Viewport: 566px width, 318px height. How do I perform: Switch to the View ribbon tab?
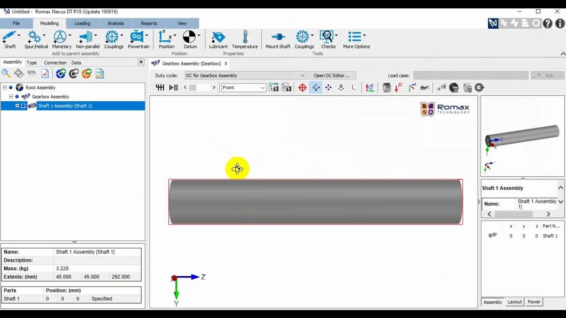pos(182,23)
